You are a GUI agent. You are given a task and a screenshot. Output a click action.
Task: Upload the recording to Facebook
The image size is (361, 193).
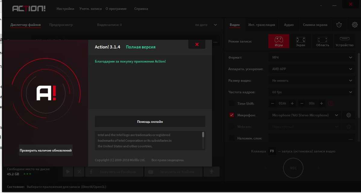[x=114, y=172]
